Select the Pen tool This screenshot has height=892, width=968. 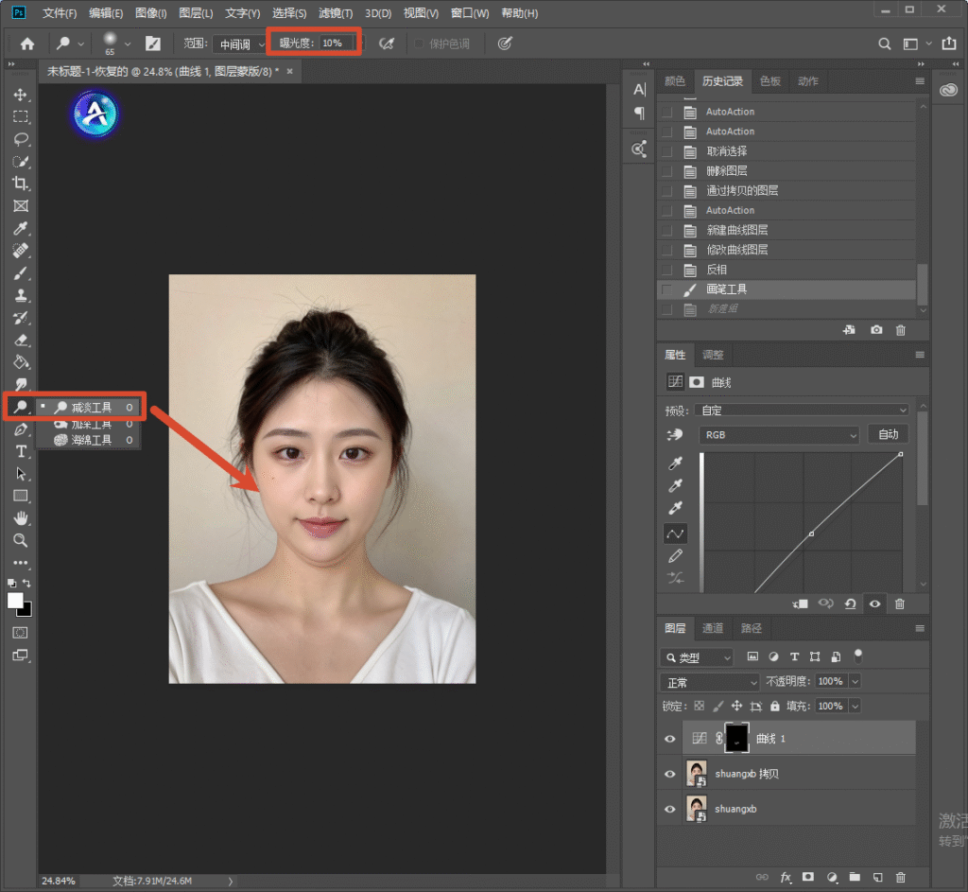tap(21, 429)
